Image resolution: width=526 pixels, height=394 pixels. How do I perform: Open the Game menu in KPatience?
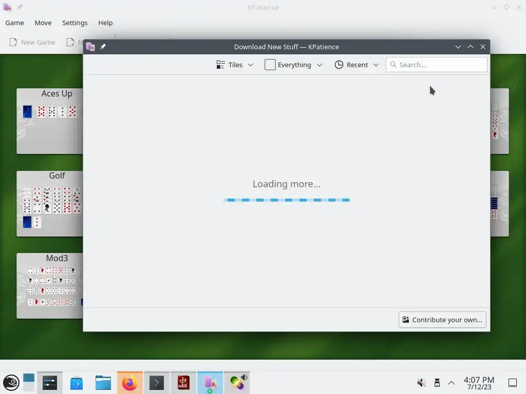[14, 23]
